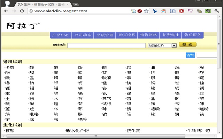Open the 烷 reagent category link
Viewport: 223px width, 139px height.
pyautogui.click(x=177, y=67)
